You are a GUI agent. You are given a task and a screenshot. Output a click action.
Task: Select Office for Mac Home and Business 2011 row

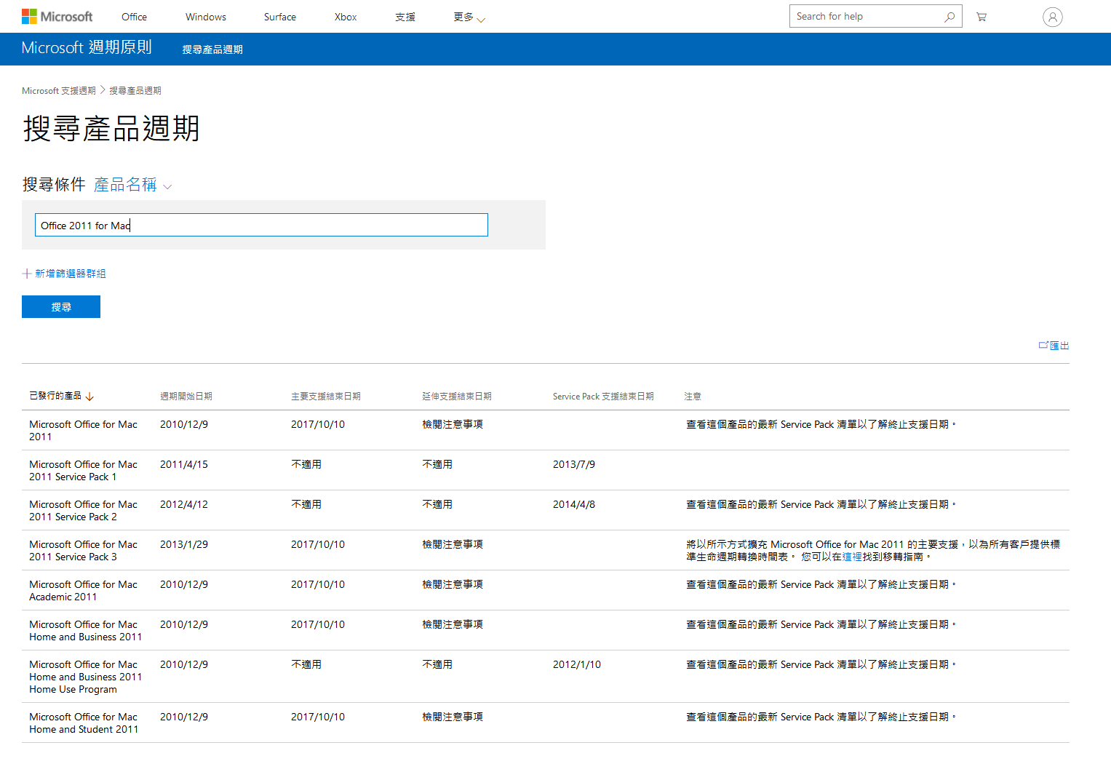[x=85, y=630]
